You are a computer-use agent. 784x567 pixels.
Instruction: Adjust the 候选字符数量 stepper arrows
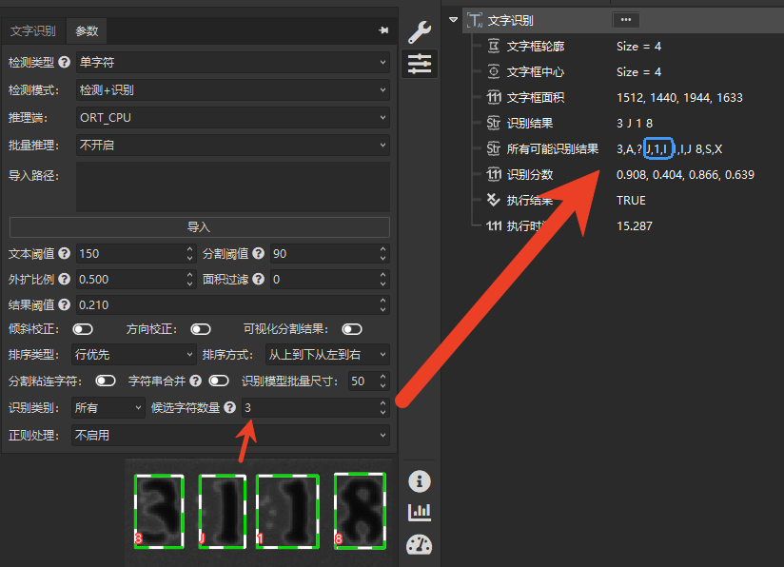point(382,407)
